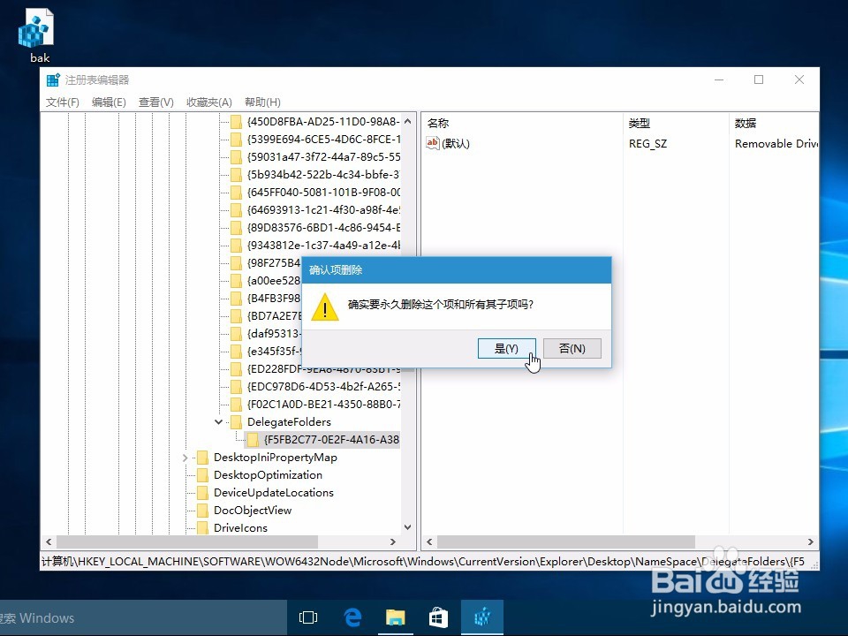The height and width of the screenshot is (636, 848).
Task: Select folder icon of {59031a47-3f72-44a7 key
Action: pos(237,157)
